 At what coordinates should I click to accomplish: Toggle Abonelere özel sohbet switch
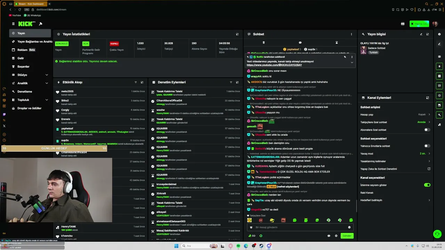427,130
